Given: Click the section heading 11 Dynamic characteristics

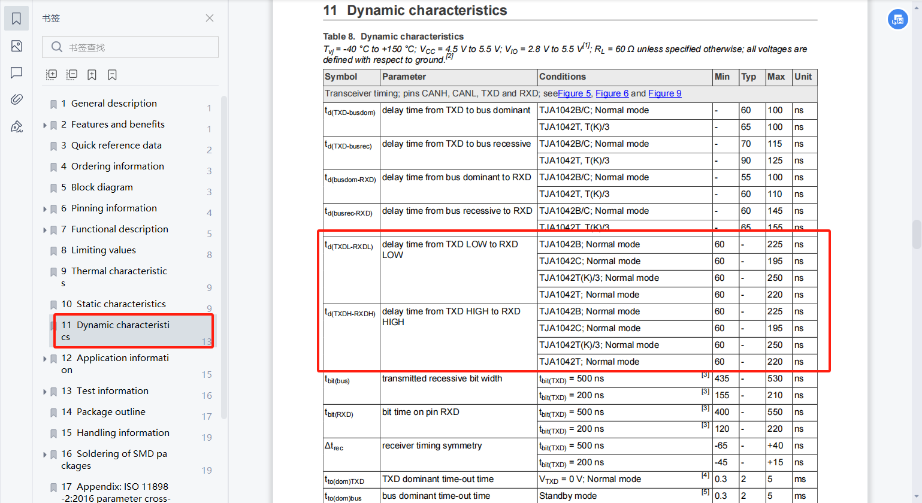Looking at the screenshot, I should (415, 10).
